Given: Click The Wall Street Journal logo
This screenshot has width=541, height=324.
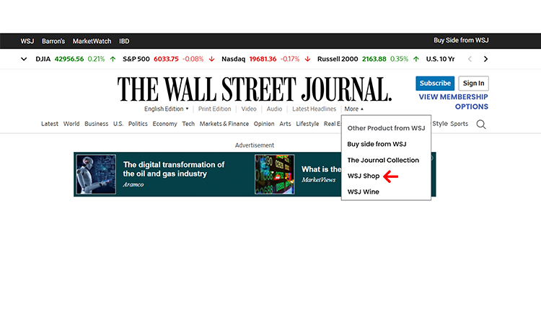Looking at the screenshot, I should point(255,89).
